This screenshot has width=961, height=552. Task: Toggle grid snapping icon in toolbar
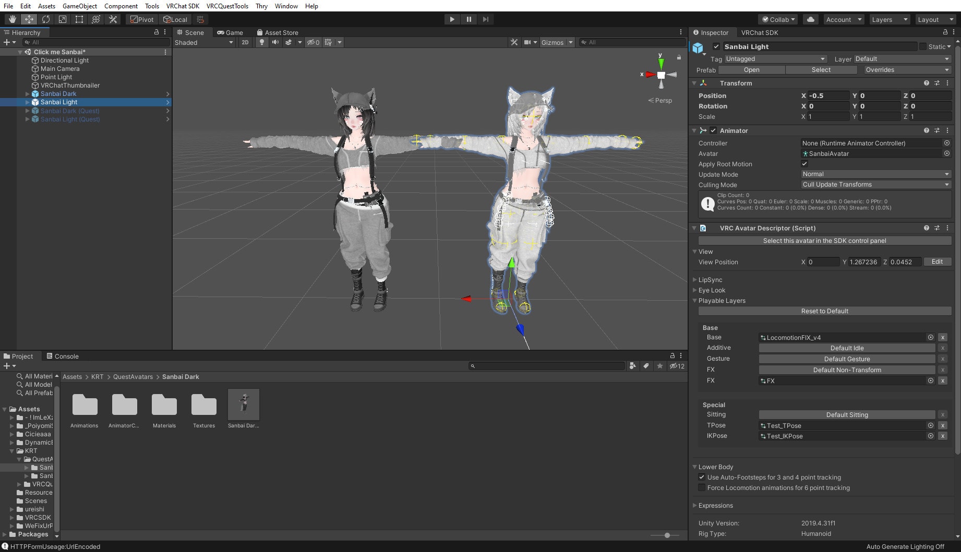point(200,19)
